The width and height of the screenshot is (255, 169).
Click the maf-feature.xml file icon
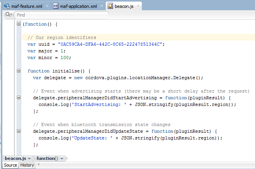[x=7, y=6]
